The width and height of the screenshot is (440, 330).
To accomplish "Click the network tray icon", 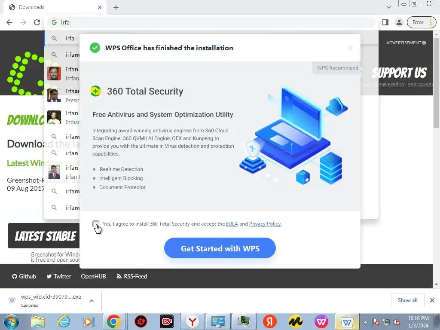I will coord(386,322).
